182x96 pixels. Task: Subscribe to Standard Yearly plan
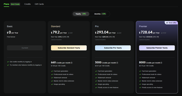(69, 48)
